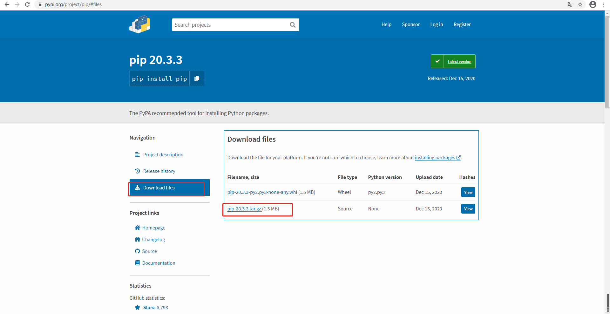Open the Homepage project link

[x=154, y=228]
